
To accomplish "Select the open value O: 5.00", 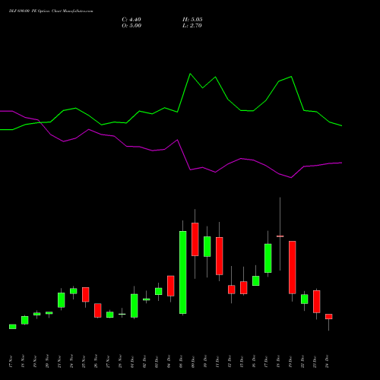I will 131,26.
